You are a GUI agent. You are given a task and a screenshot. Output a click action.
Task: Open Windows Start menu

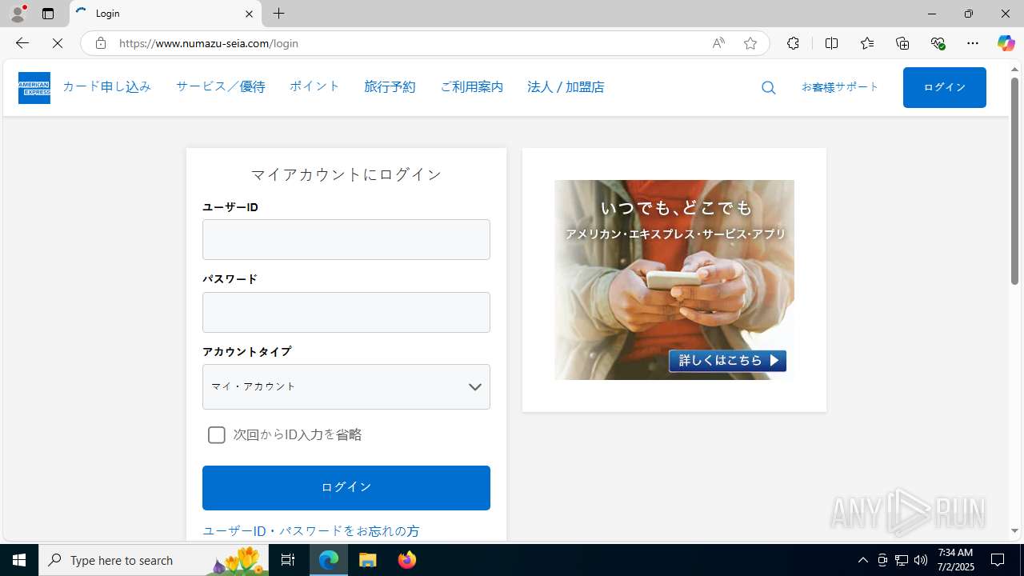point(19,560)
